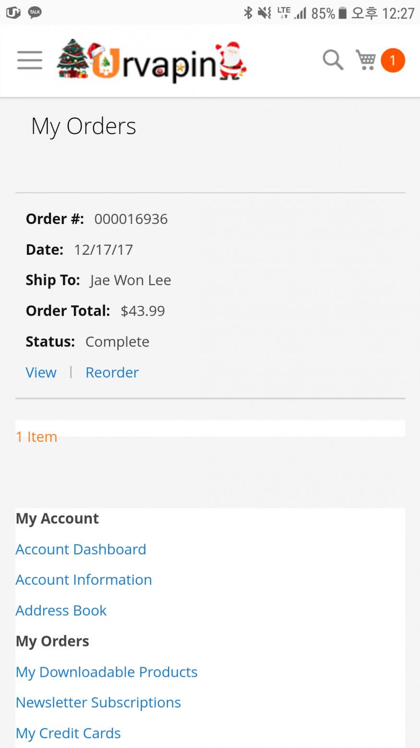The width and height of the screenshot is (420, 748).
Task: Select My Orders in account menu
Action: pyautogui.click(x=52, y=641)
